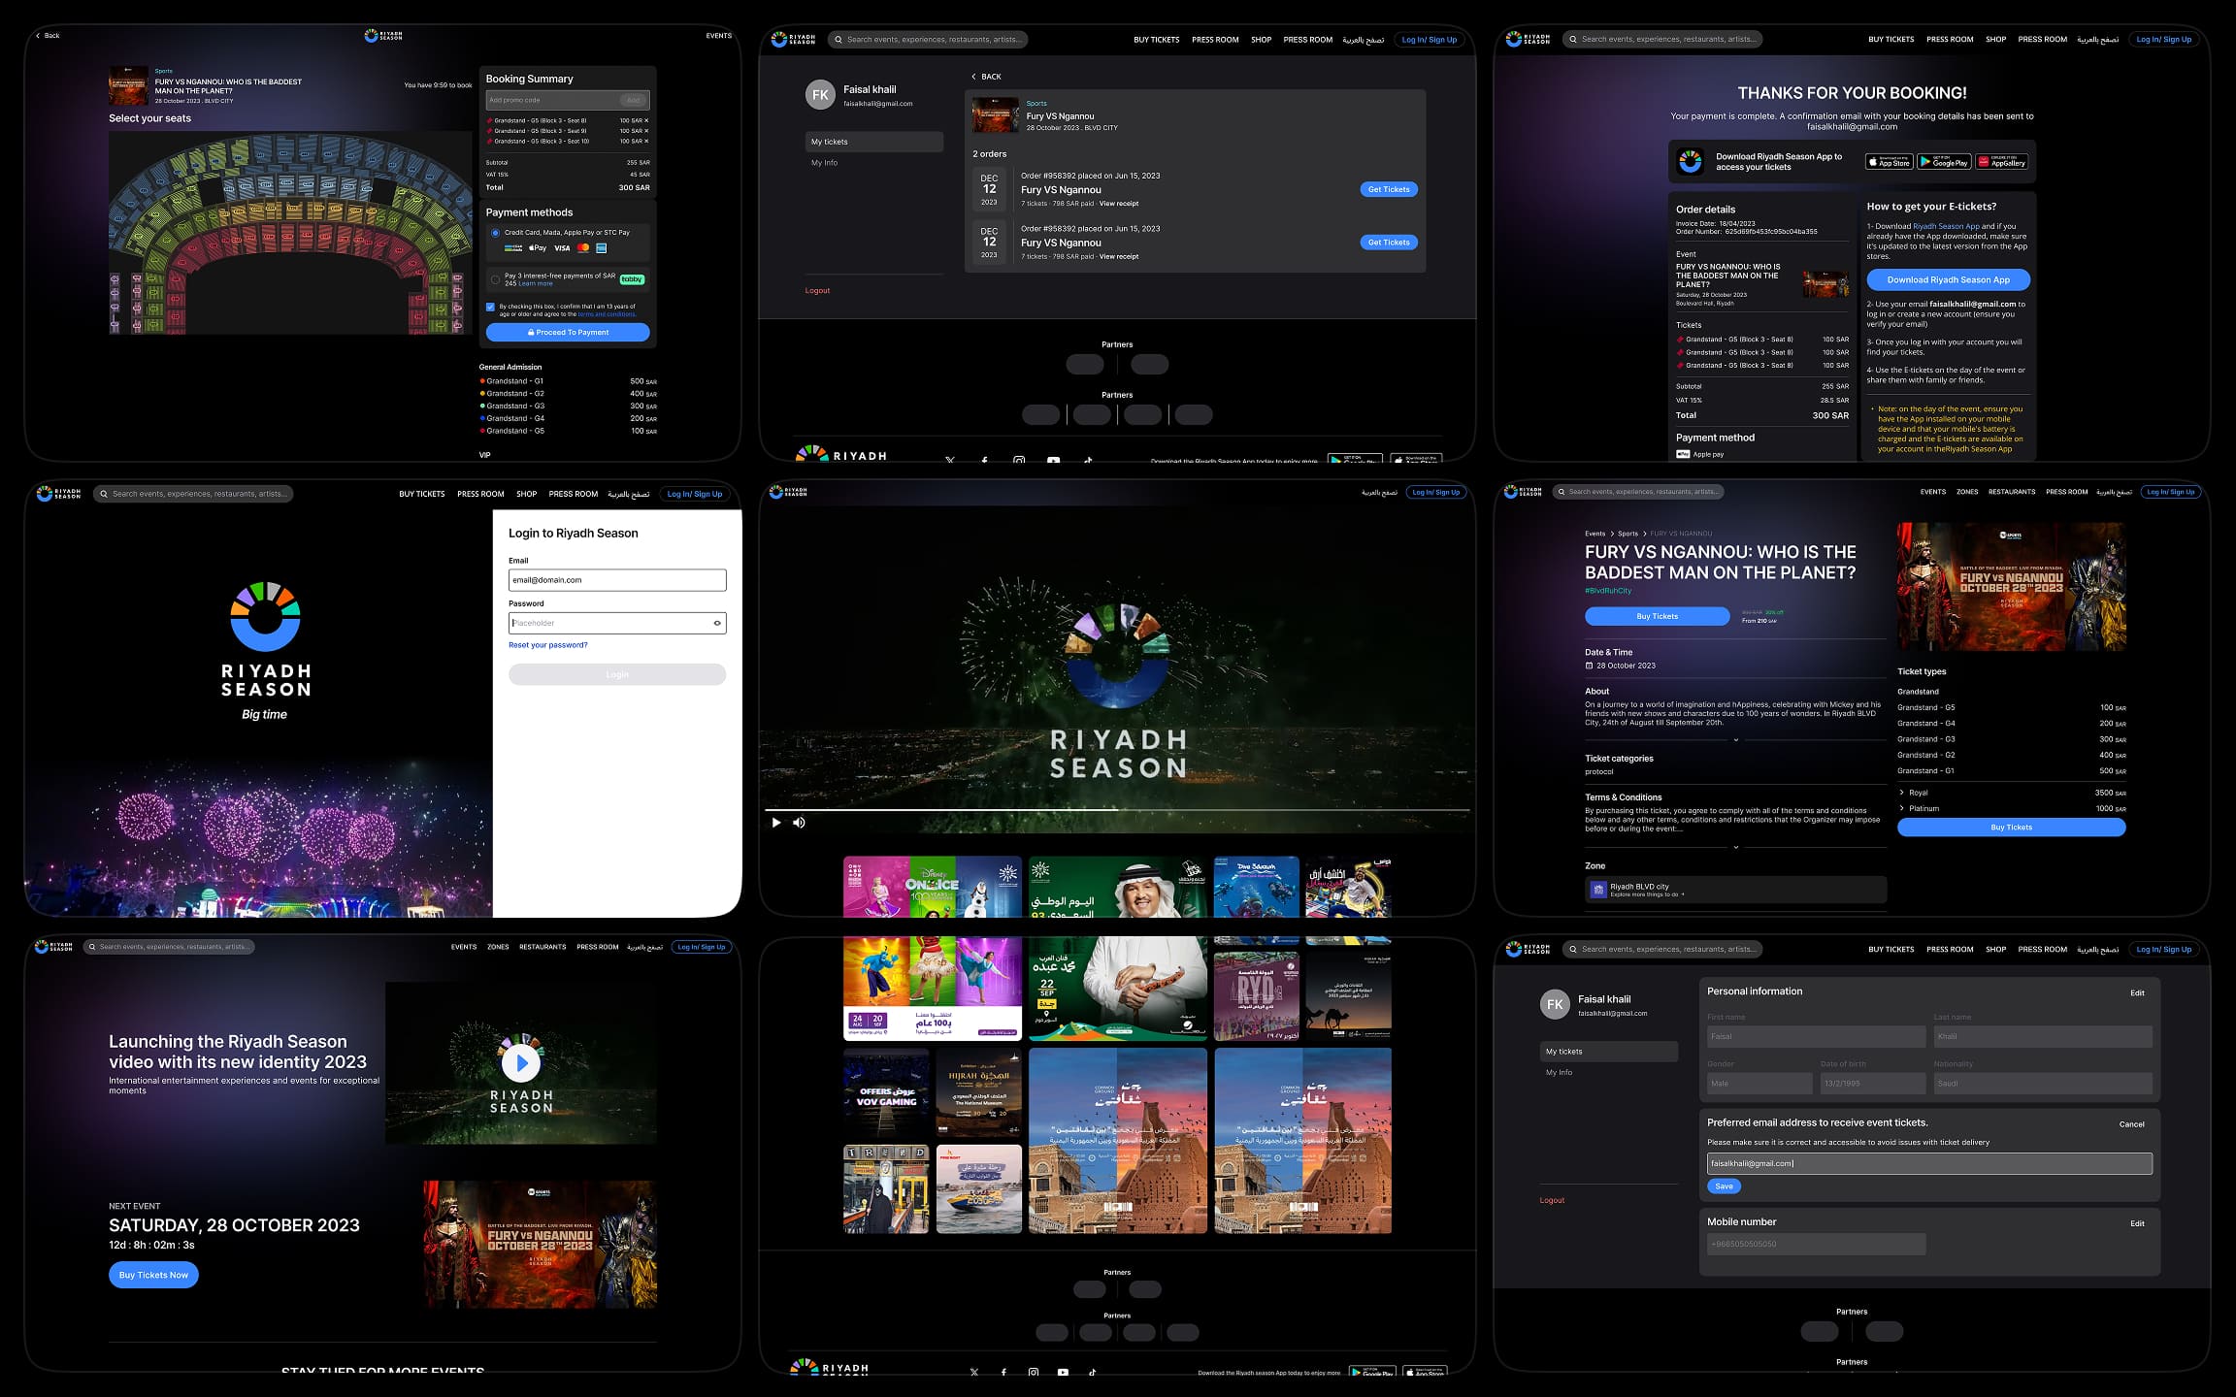Click the video progress bar
Image resolution: width=2236 pixels, height=1397 pixels.
(1116, 809)
